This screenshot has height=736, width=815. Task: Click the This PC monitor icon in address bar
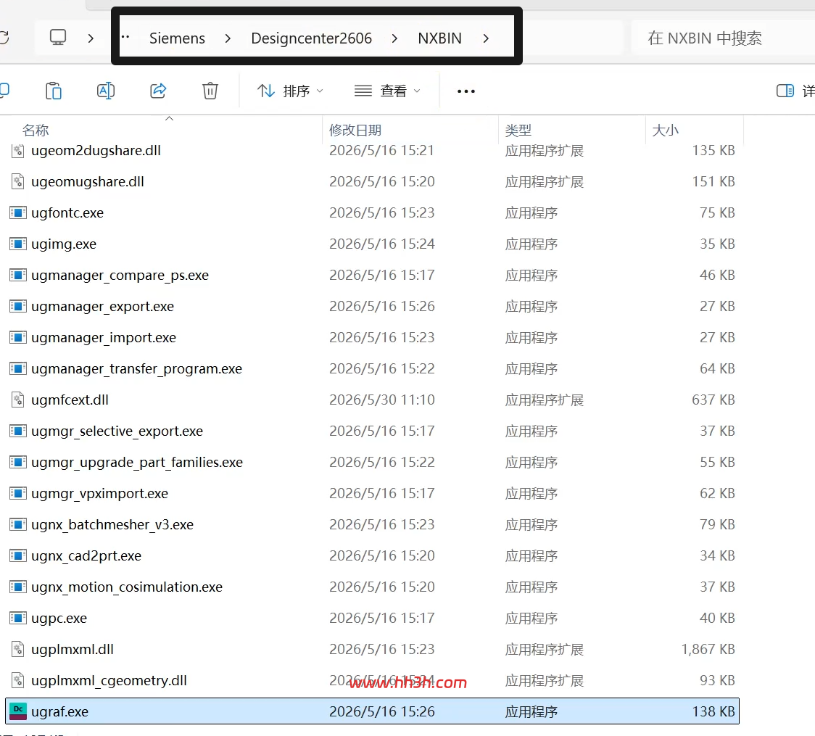tap(58, 38)
